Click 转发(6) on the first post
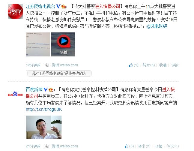Viewport: 194px width, 151px height. [x=149, y=65]
